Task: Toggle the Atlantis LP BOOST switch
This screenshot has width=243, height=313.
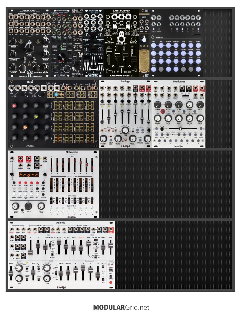Action: point(96,251)
